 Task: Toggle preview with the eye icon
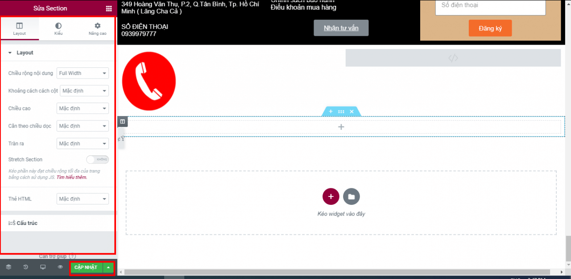tap(60, 267)
